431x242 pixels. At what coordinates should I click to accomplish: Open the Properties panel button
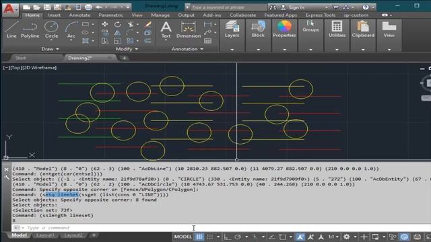pos(284,29)
